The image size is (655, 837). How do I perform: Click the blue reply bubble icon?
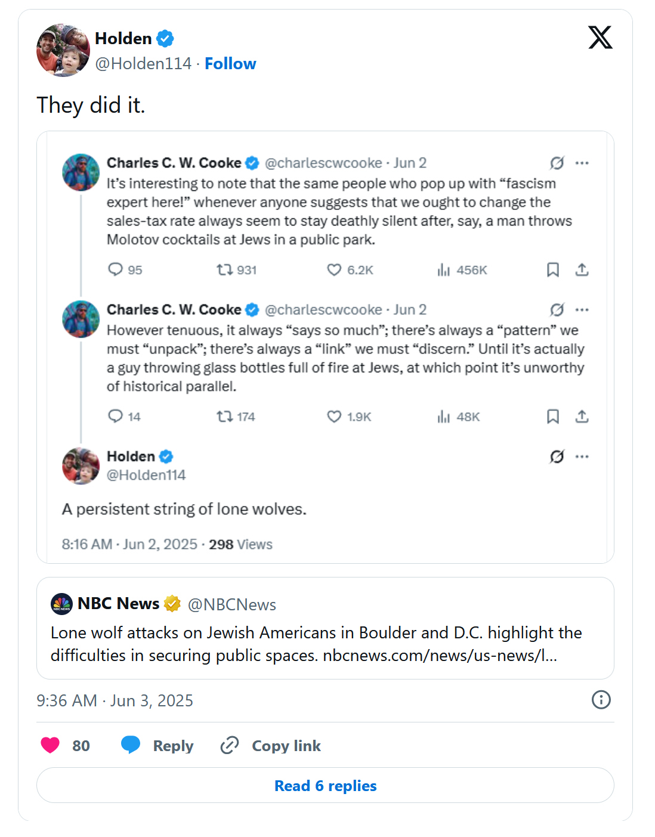pyautogui.click(x=130, y=745)
